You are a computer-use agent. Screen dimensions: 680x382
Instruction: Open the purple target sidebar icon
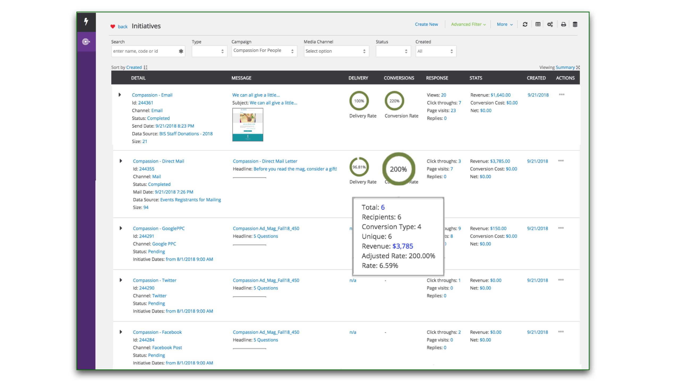point(86,42)
